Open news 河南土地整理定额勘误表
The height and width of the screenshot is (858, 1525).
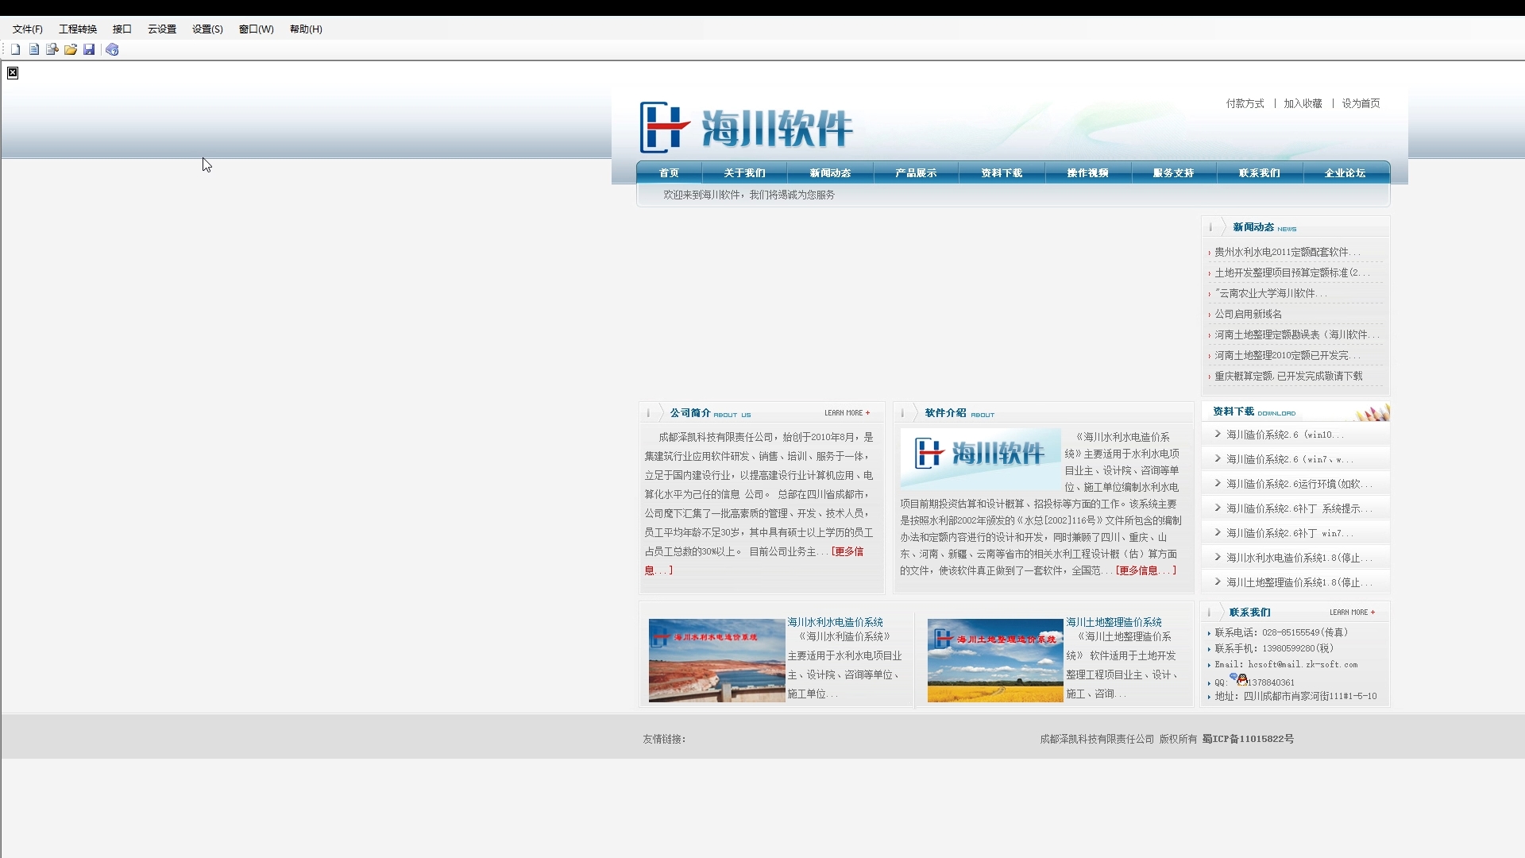[x=1296, y=334]
